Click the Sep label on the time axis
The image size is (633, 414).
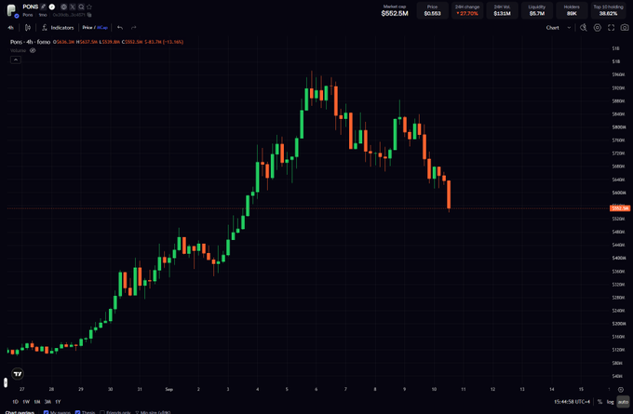click(168, 390)
